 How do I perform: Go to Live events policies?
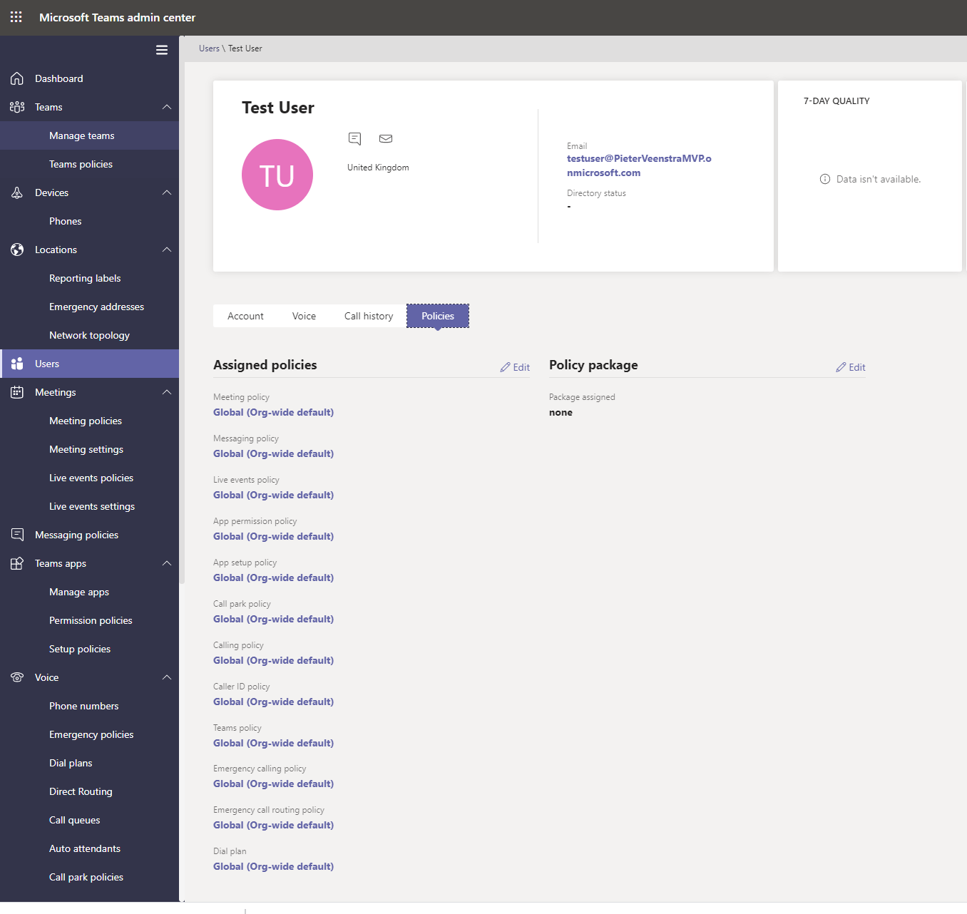click(89, 478)
